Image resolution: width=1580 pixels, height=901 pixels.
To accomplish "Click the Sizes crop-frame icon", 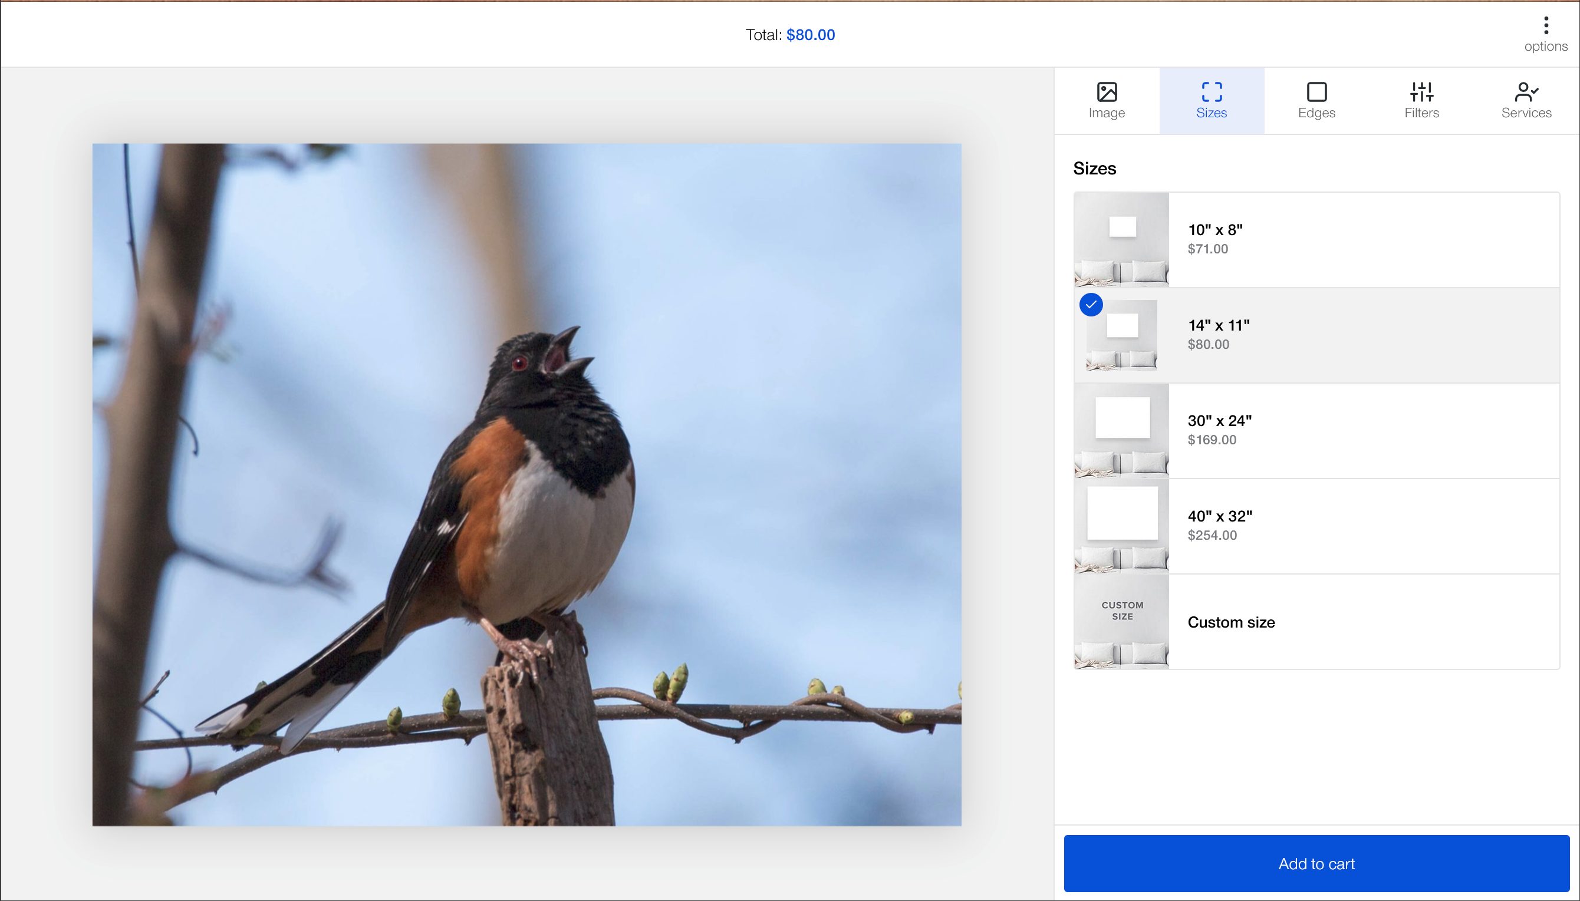I will pyautogui.click(x=1211, y=93).
